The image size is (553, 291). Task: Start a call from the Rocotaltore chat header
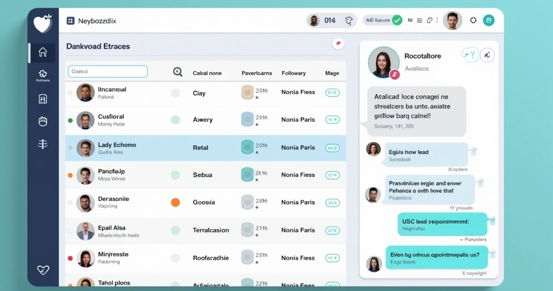pos(470,54)
